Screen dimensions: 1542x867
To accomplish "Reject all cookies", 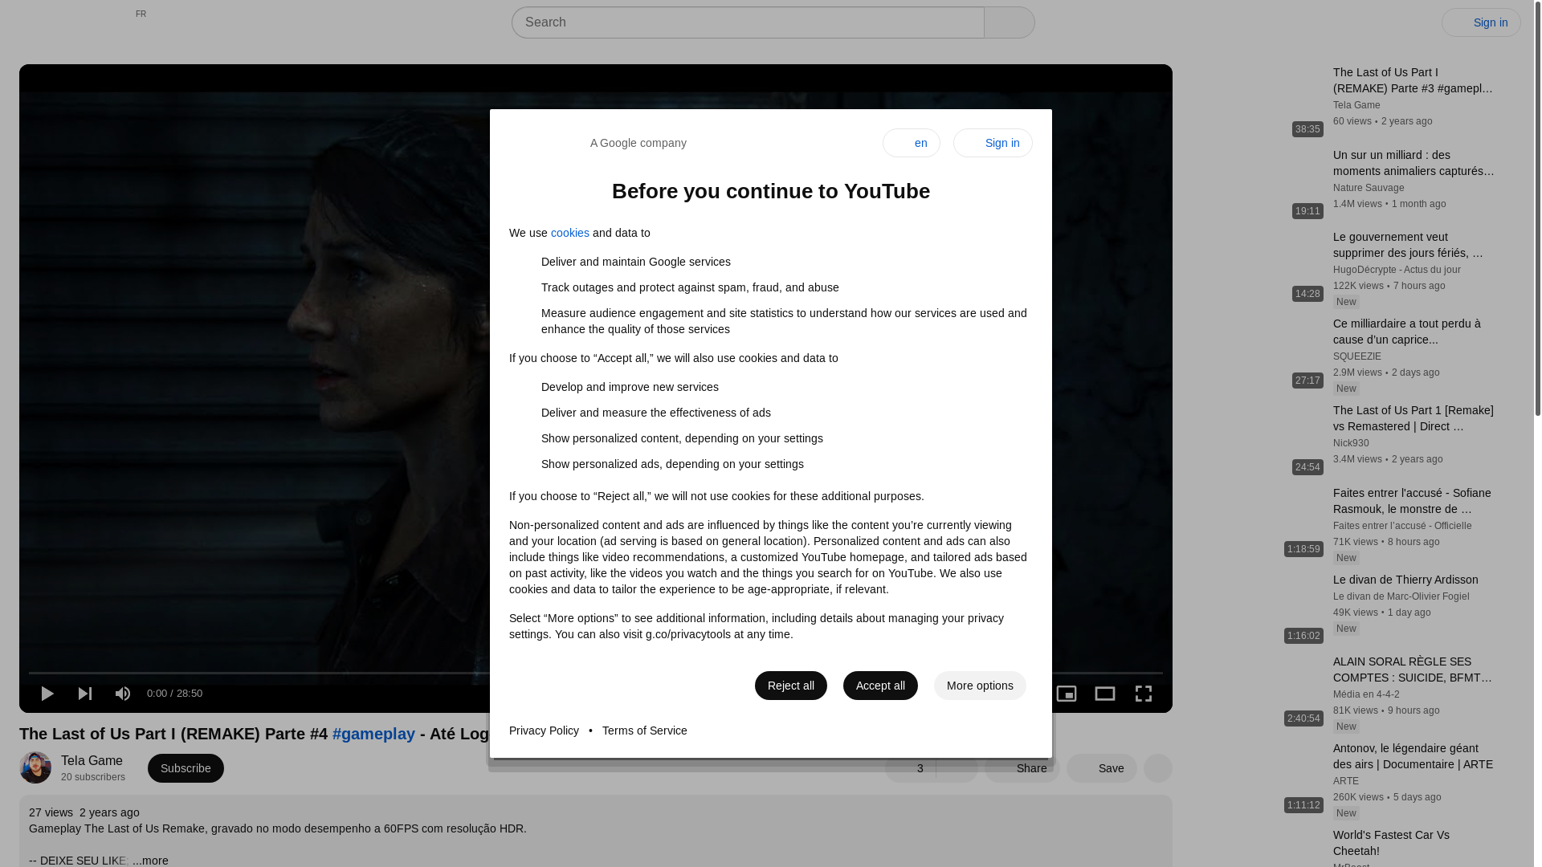I will (791, 686).
